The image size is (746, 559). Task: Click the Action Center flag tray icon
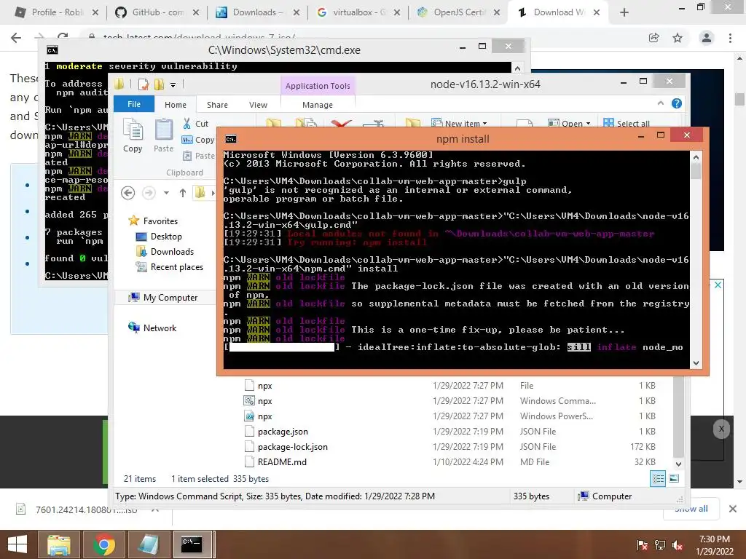click(643, 545)
